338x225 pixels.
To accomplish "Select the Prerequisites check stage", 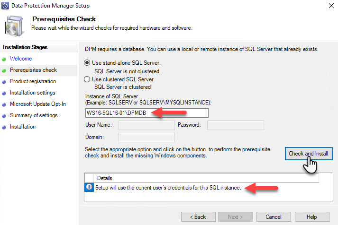I will point(33,70).
